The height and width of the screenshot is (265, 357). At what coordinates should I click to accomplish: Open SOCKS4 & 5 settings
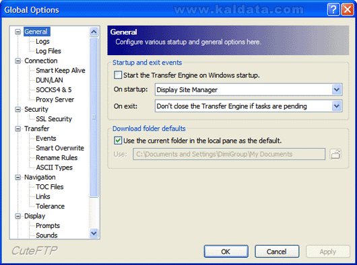click(x=53, y=89)
